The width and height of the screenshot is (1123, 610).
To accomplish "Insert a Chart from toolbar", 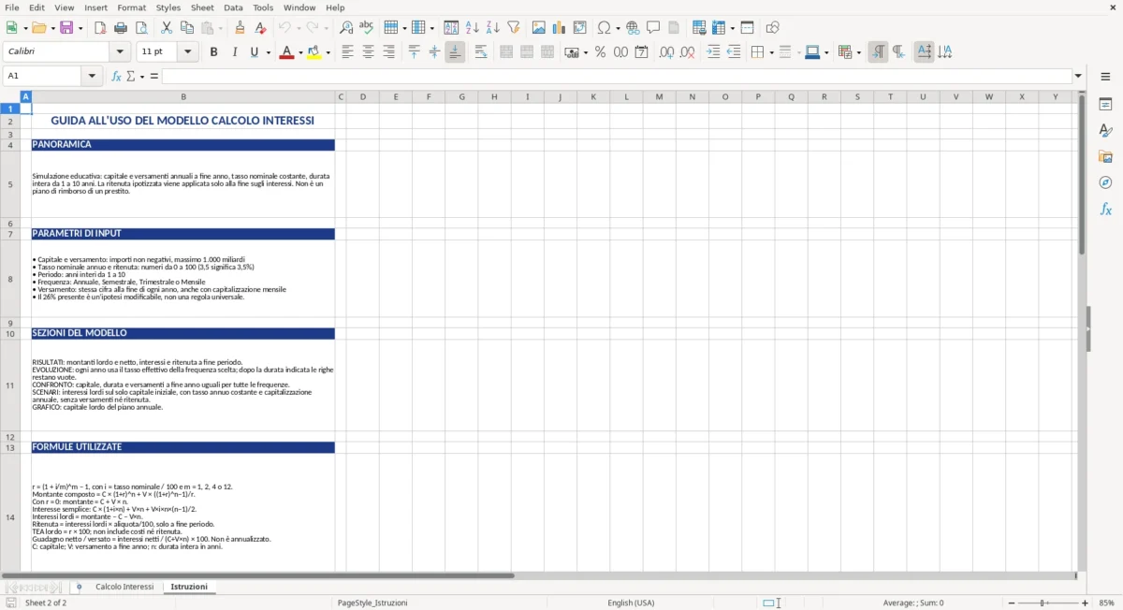I will point(560,28).
